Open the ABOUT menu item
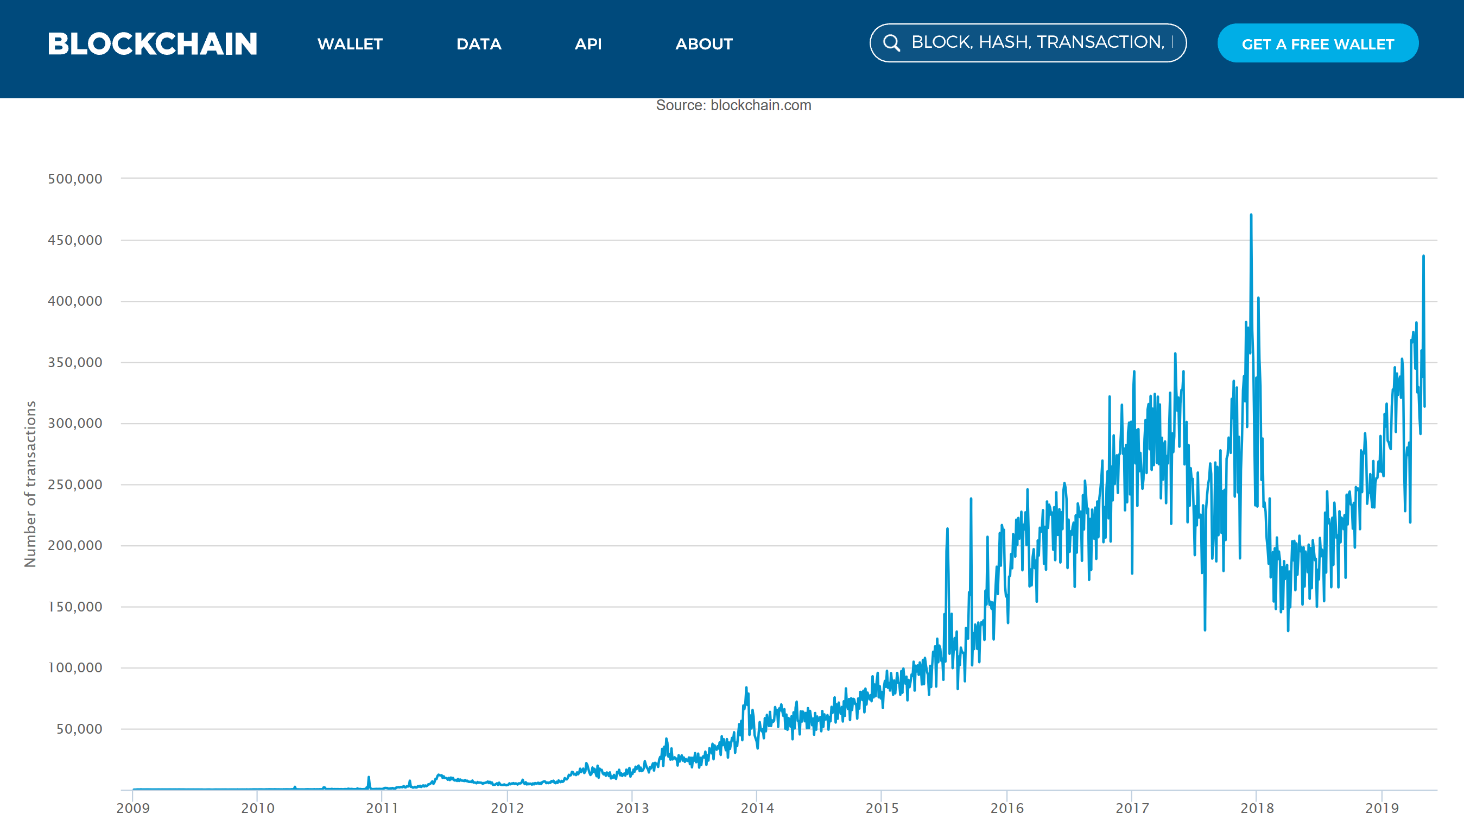1464x826 pixels. [704, 44]
